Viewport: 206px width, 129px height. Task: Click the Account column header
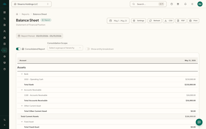point(23,60)
